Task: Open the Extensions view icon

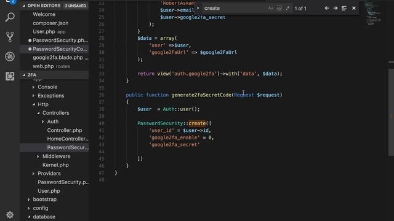Action: [x=10, y=76]
